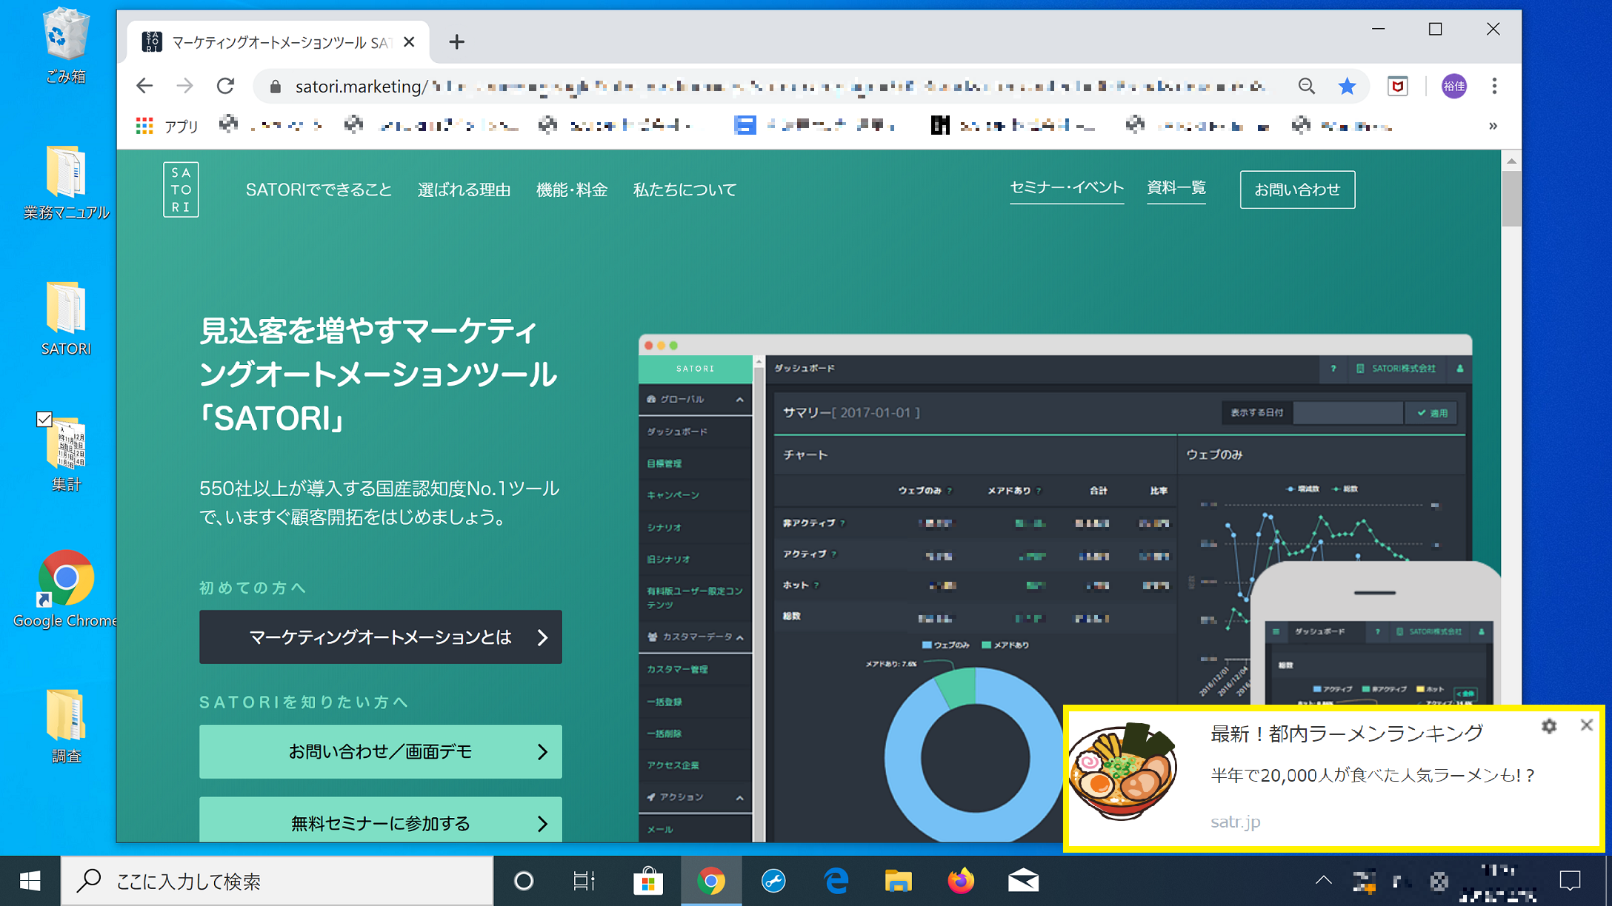Click the ramen bowl notification thumbnail
Viewport: 1612px width, 906px height.
1123,771
